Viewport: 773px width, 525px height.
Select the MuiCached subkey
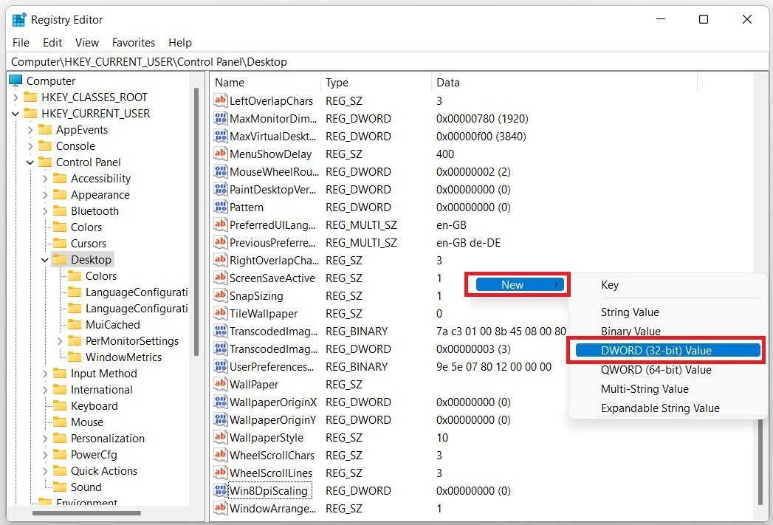point(112,324)
